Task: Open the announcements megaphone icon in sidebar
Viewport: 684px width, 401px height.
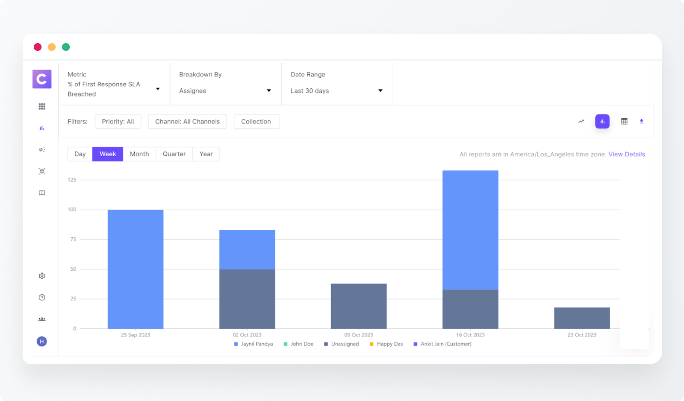Action: [x=41, y=149]
